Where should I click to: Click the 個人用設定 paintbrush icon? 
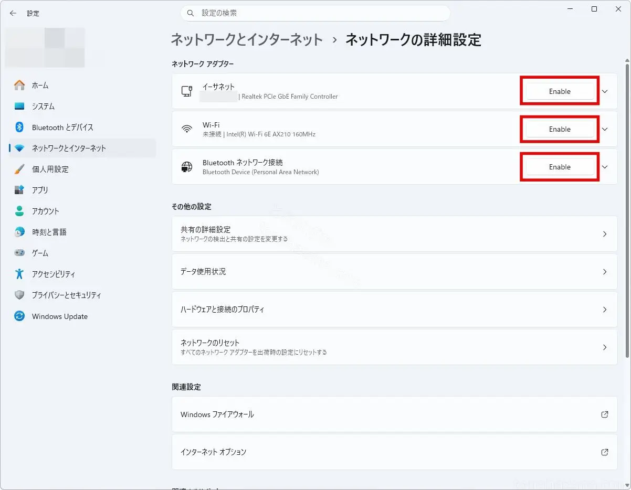[x=19, y=169]
